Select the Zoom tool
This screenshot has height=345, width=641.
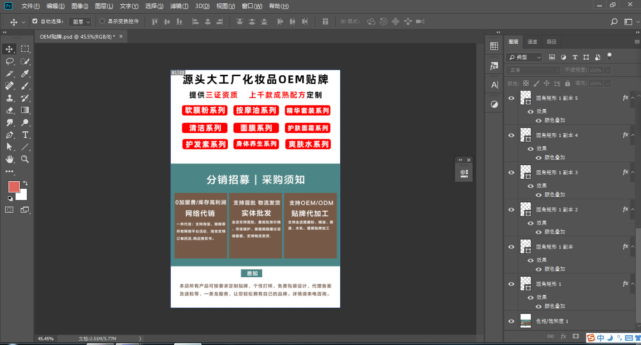click(25, 159)
